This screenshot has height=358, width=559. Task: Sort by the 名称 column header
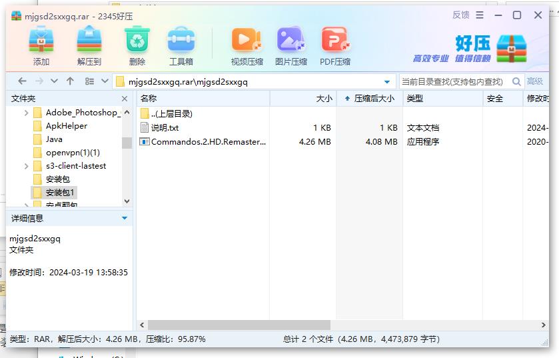(x=203, y=99)
